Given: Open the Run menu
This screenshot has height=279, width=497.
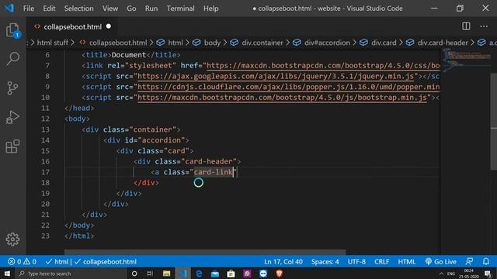Looking at the screenshot, I should tap(151, 9).
